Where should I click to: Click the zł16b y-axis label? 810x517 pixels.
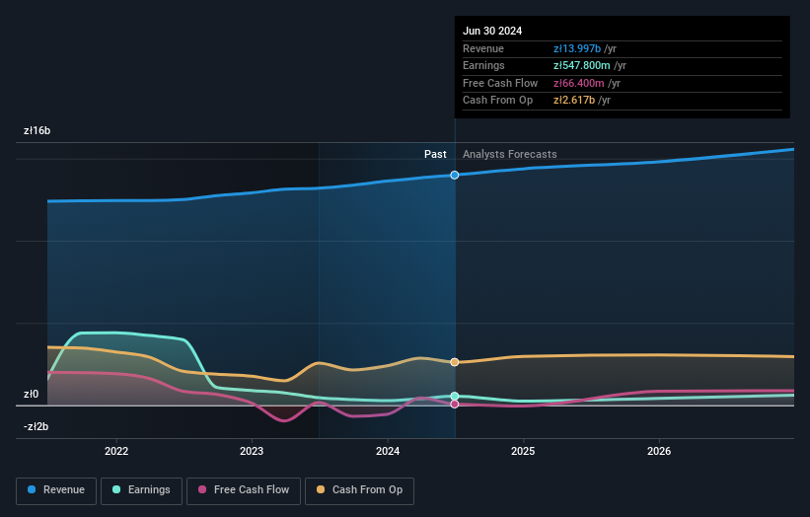pyautogui.click(x=37, y=130)
